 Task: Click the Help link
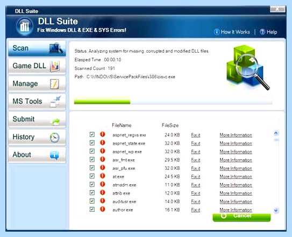tap(272, 32)
